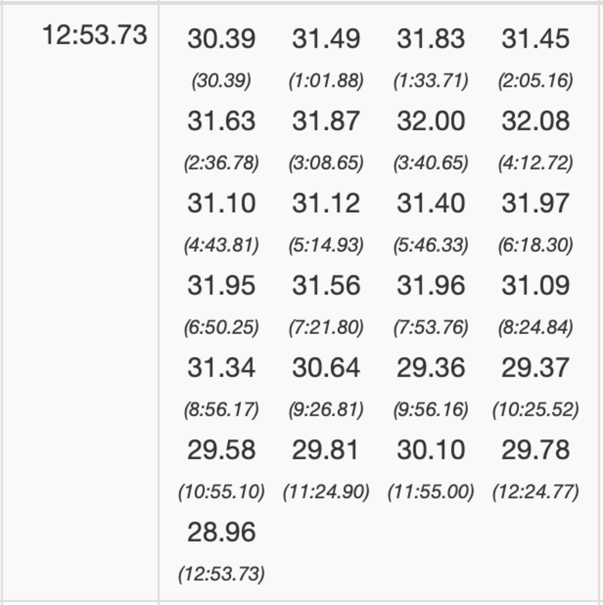Click the total time 12:53.73
Image resolution: width=603 pixels, height=605 pixels.
pyautogui.click(x=95, y=35)
